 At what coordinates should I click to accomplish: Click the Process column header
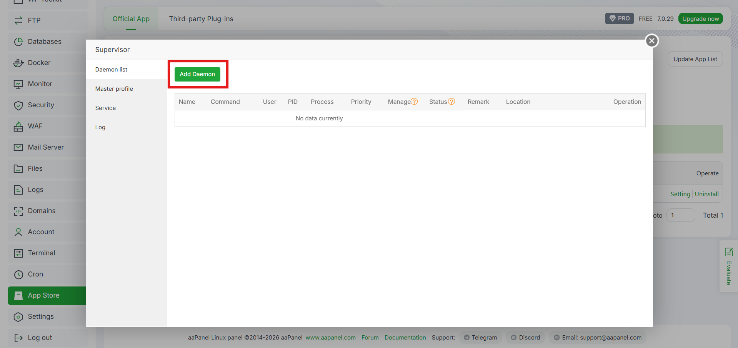[x=322, y=102]
